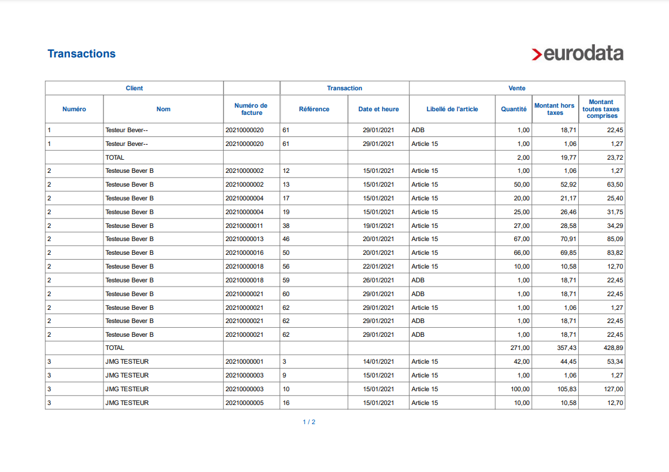
Task: Click the Quantité column header
Action: click(x=514, y=109)
